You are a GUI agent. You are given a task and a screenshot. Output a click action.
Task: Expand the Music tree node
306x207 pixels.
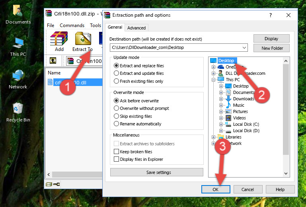(x=221, y=105)
